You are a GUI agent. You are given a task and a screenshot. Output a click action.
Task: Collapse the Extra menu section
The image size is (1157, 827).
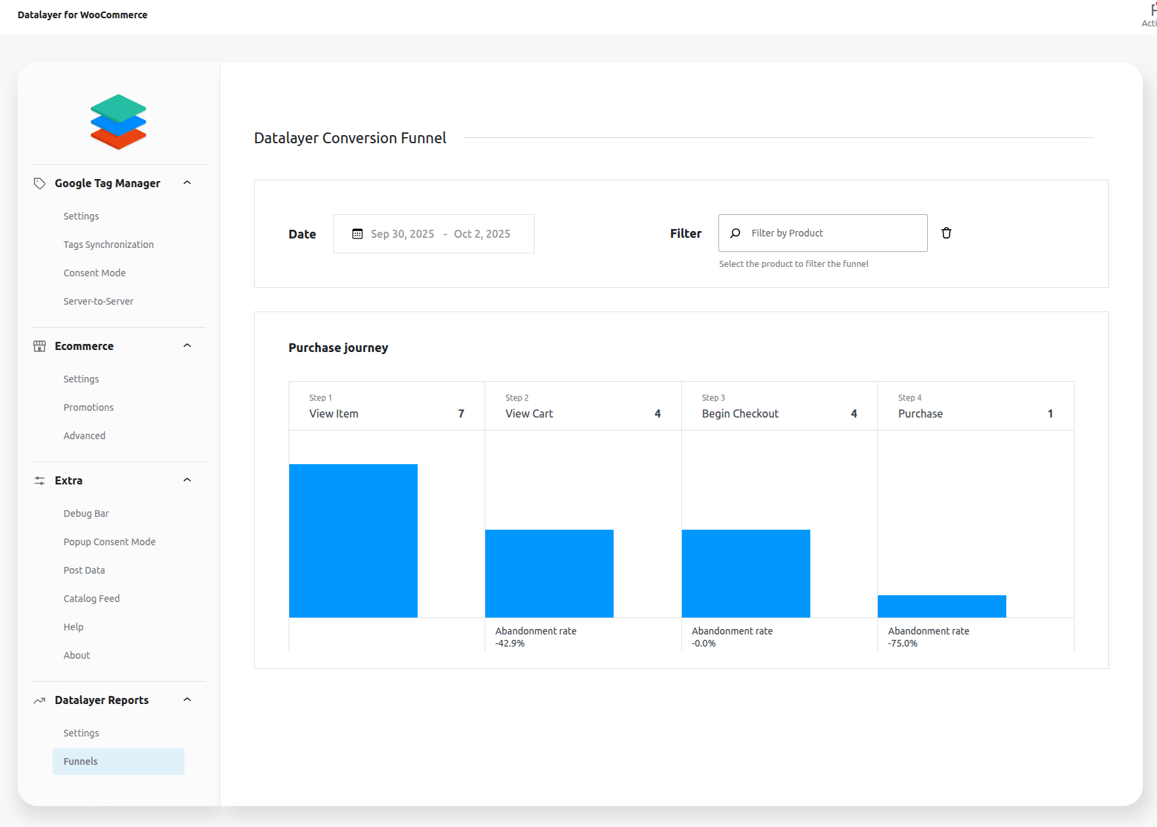coord(187,480)
